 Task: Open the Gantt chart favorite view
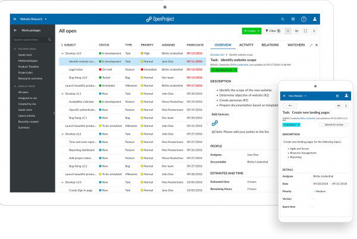25,55
